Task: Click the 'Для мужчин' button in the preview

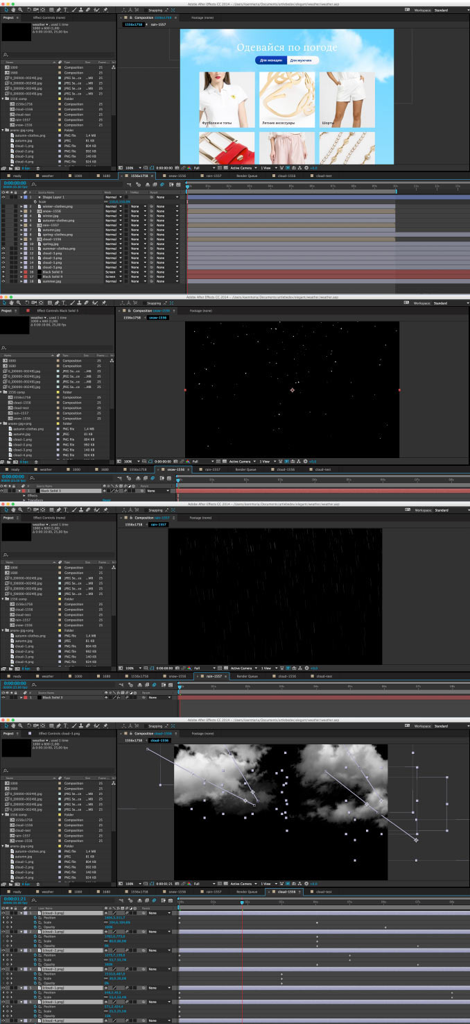Action: [x=302, y=60]
